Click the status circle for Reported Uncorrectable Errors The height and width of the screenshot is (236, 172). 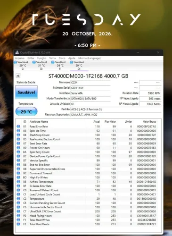tap(18, 169)
